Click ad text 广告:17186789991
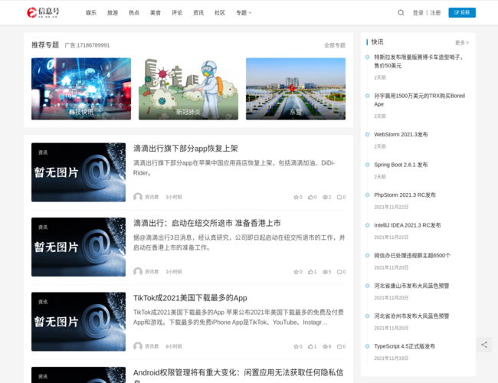 tap(87, 45)
